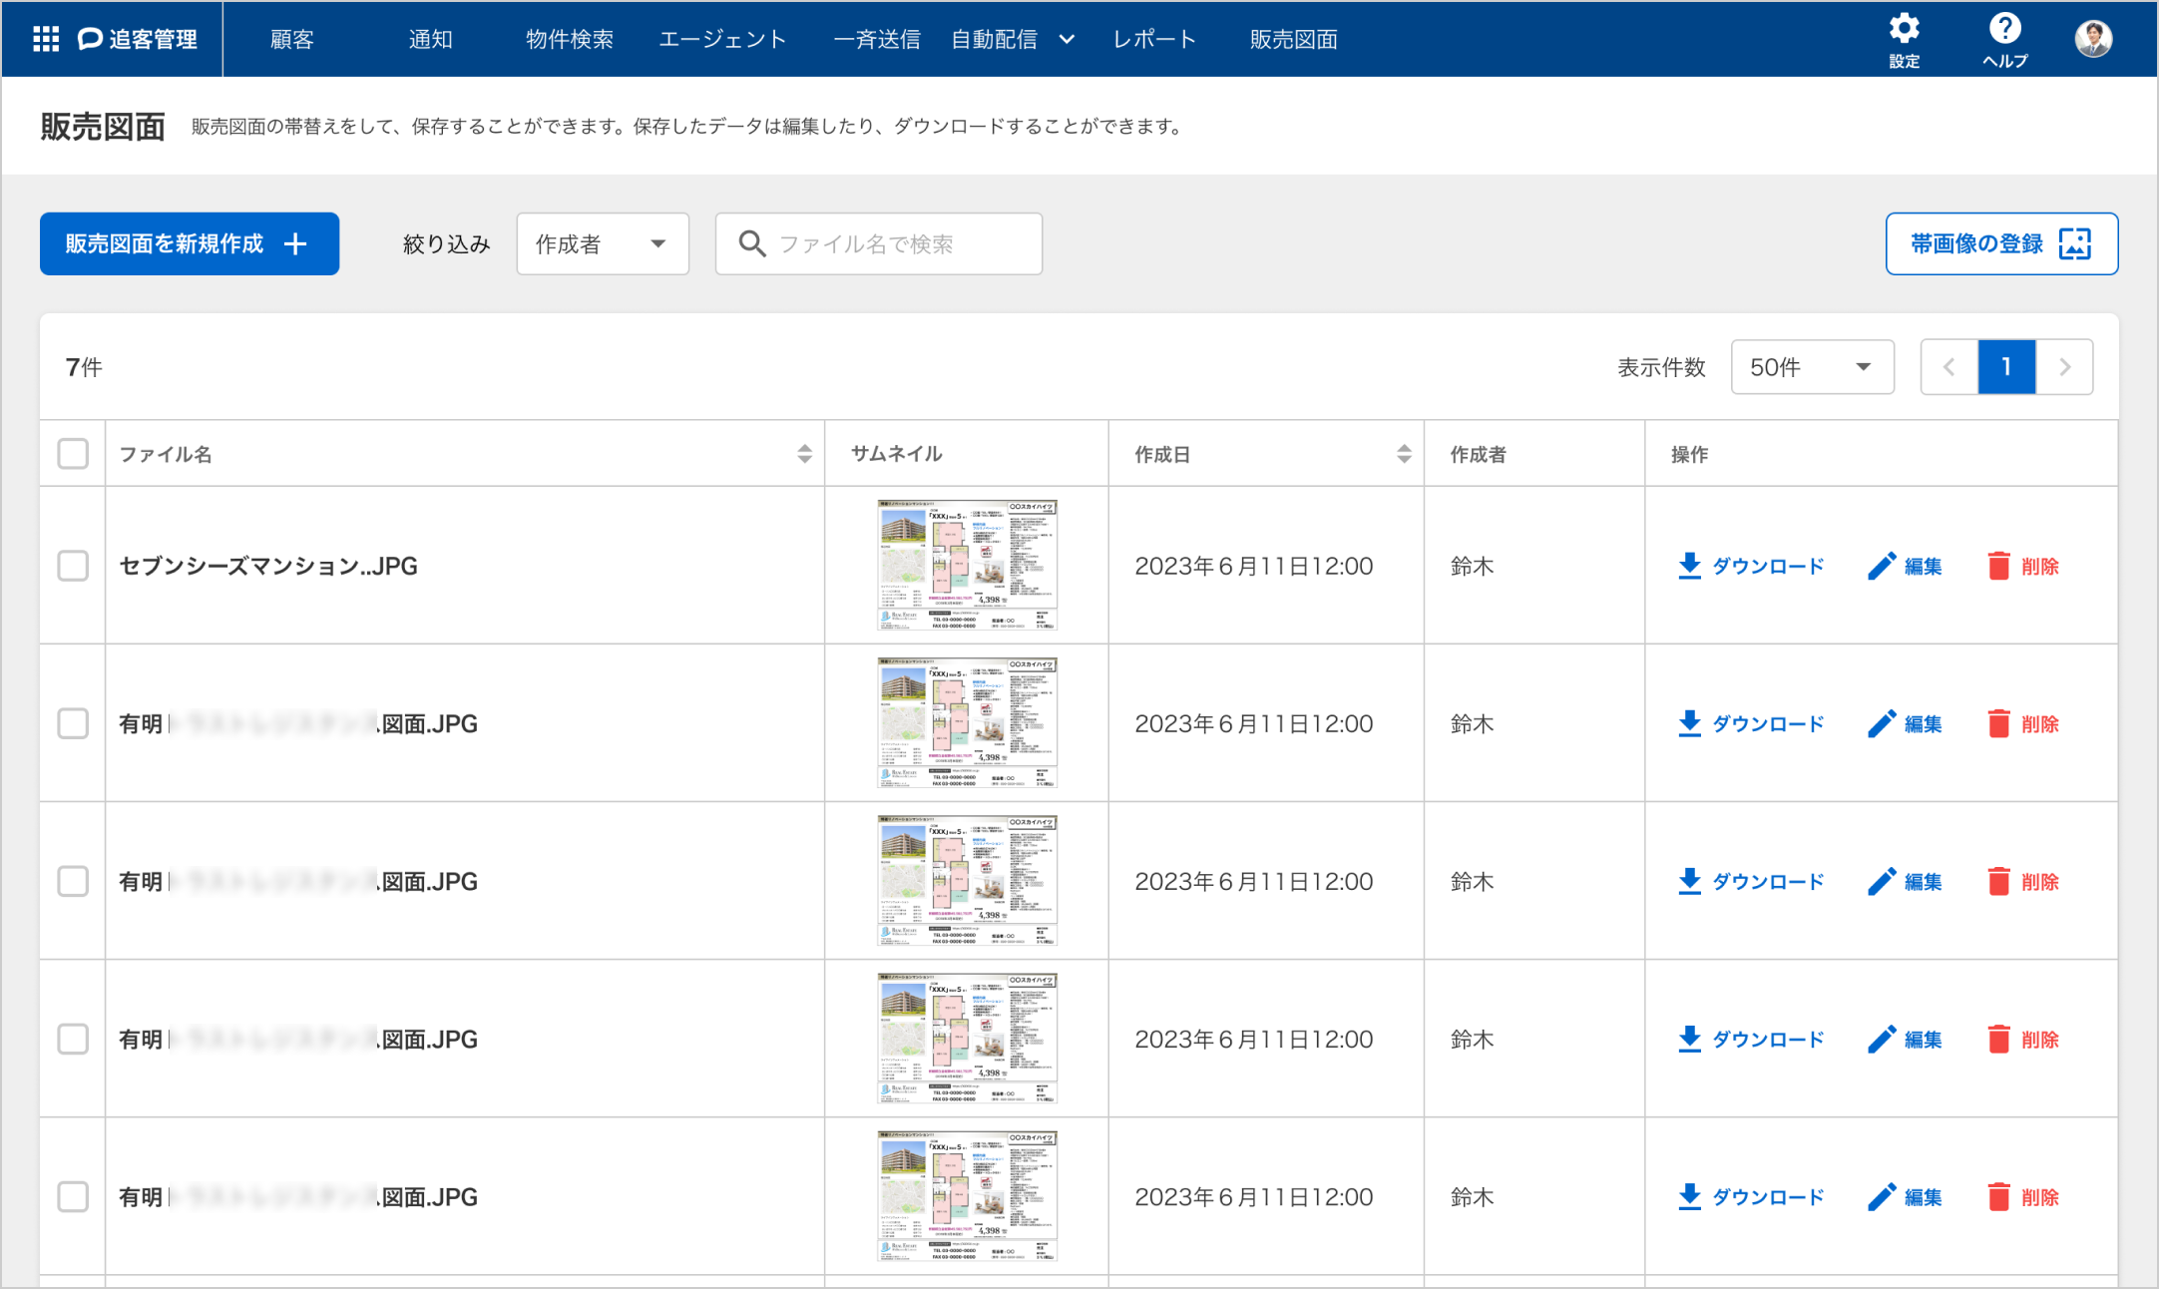Focus the ファイル名で検索 search field

879,243
